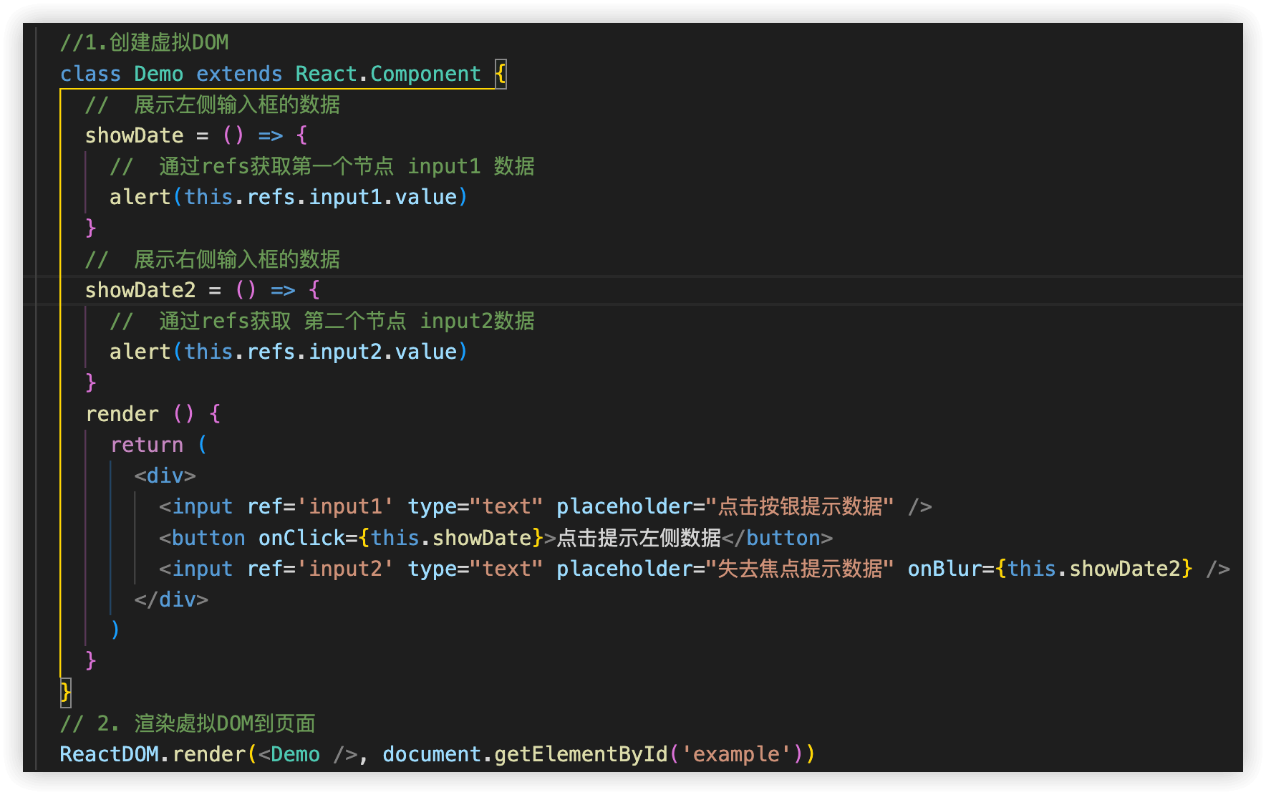
Task: Click comment '// 2. 渲染虚拟DOM到页面'
Action: click(x=188, y=723)
